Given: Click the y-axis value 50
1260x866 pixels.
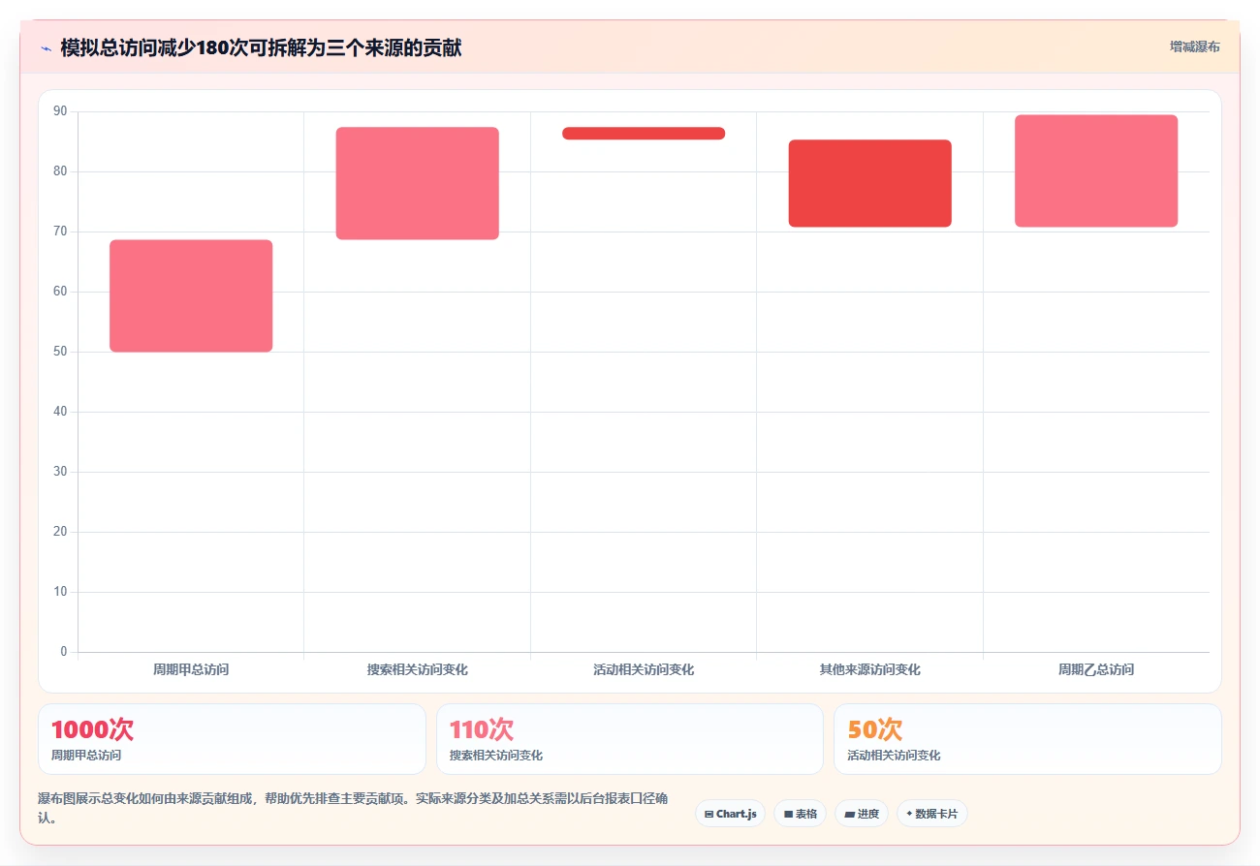Looking at the screenshot, I should (60, 352).
